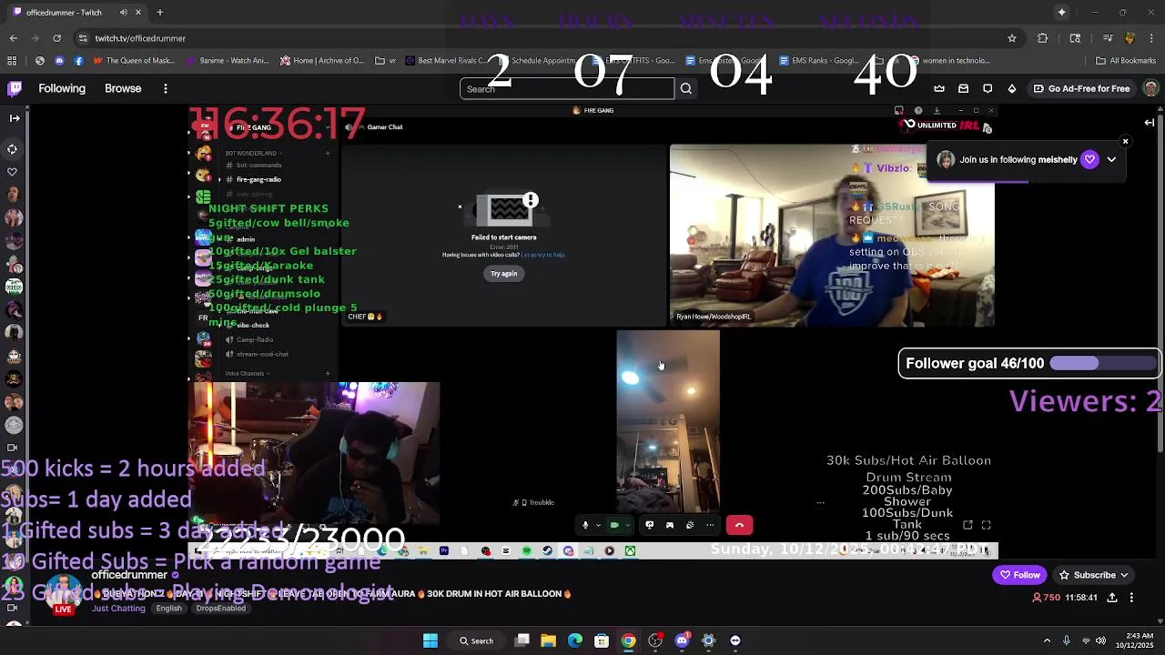Open the three-dot more menu beside Browse
The width and height of the screenshot is (1165, 655).
click(x=166, y=88)
